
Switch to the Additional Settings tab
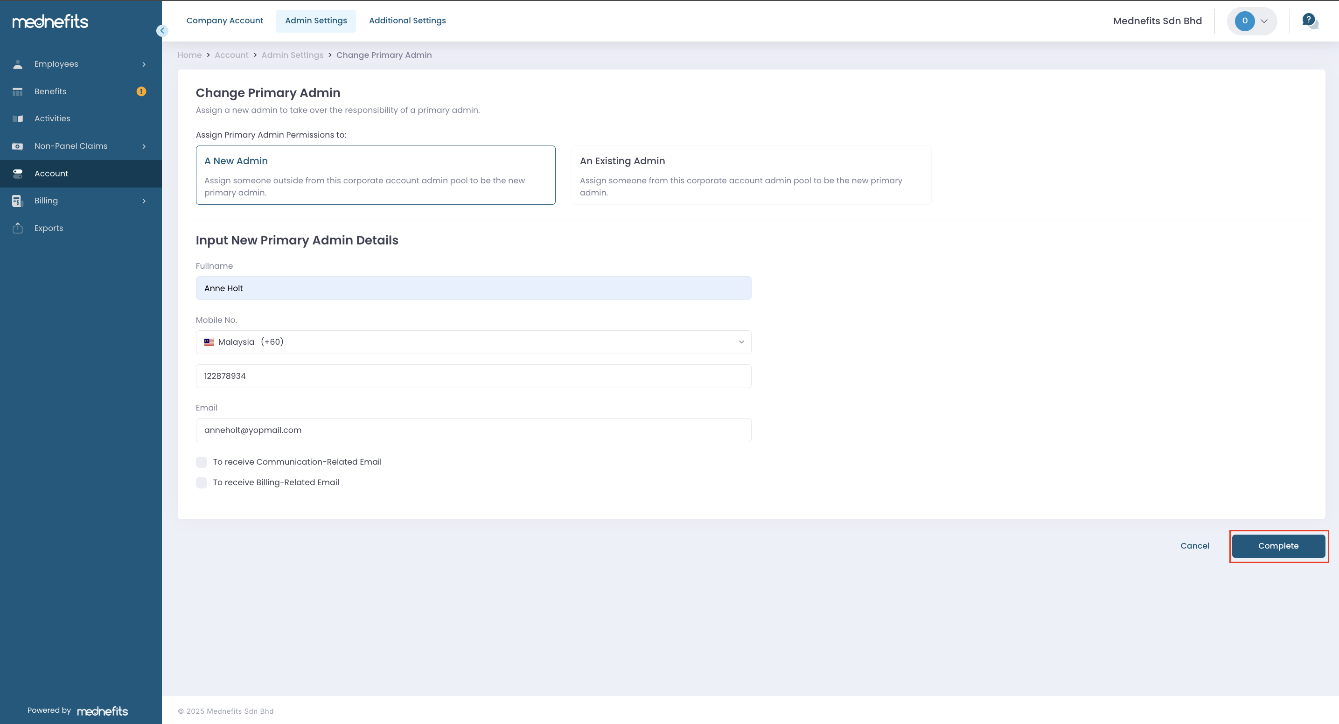pos(407,21)
